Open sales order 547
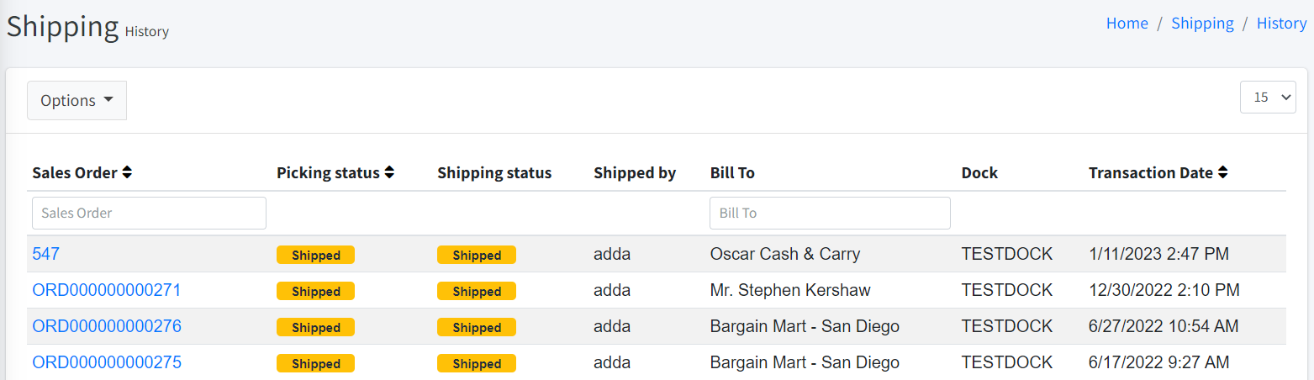Screen dimensions: 1314x380 pyautogui.click(x=46, y=254)
